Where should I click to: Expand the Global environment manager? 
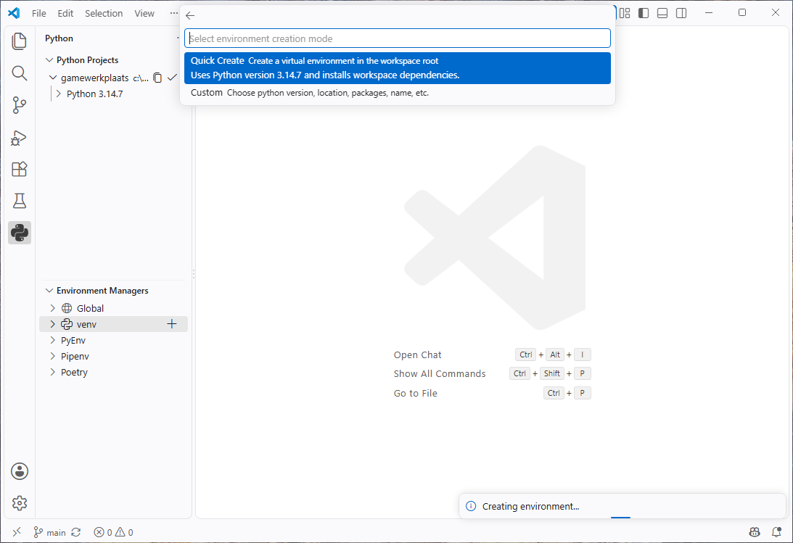52,308
